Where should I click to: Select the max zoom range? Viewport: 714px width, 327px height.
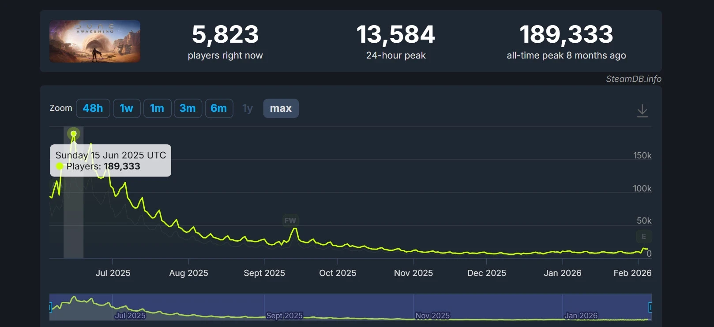[281, 108]
